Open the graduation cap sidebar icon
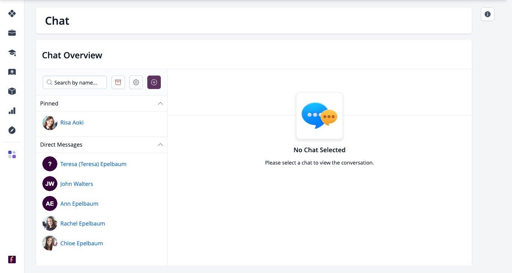Image resolution: width=512 pixels, height=273 pixels. pyautogui.click(x=12, y=52)
